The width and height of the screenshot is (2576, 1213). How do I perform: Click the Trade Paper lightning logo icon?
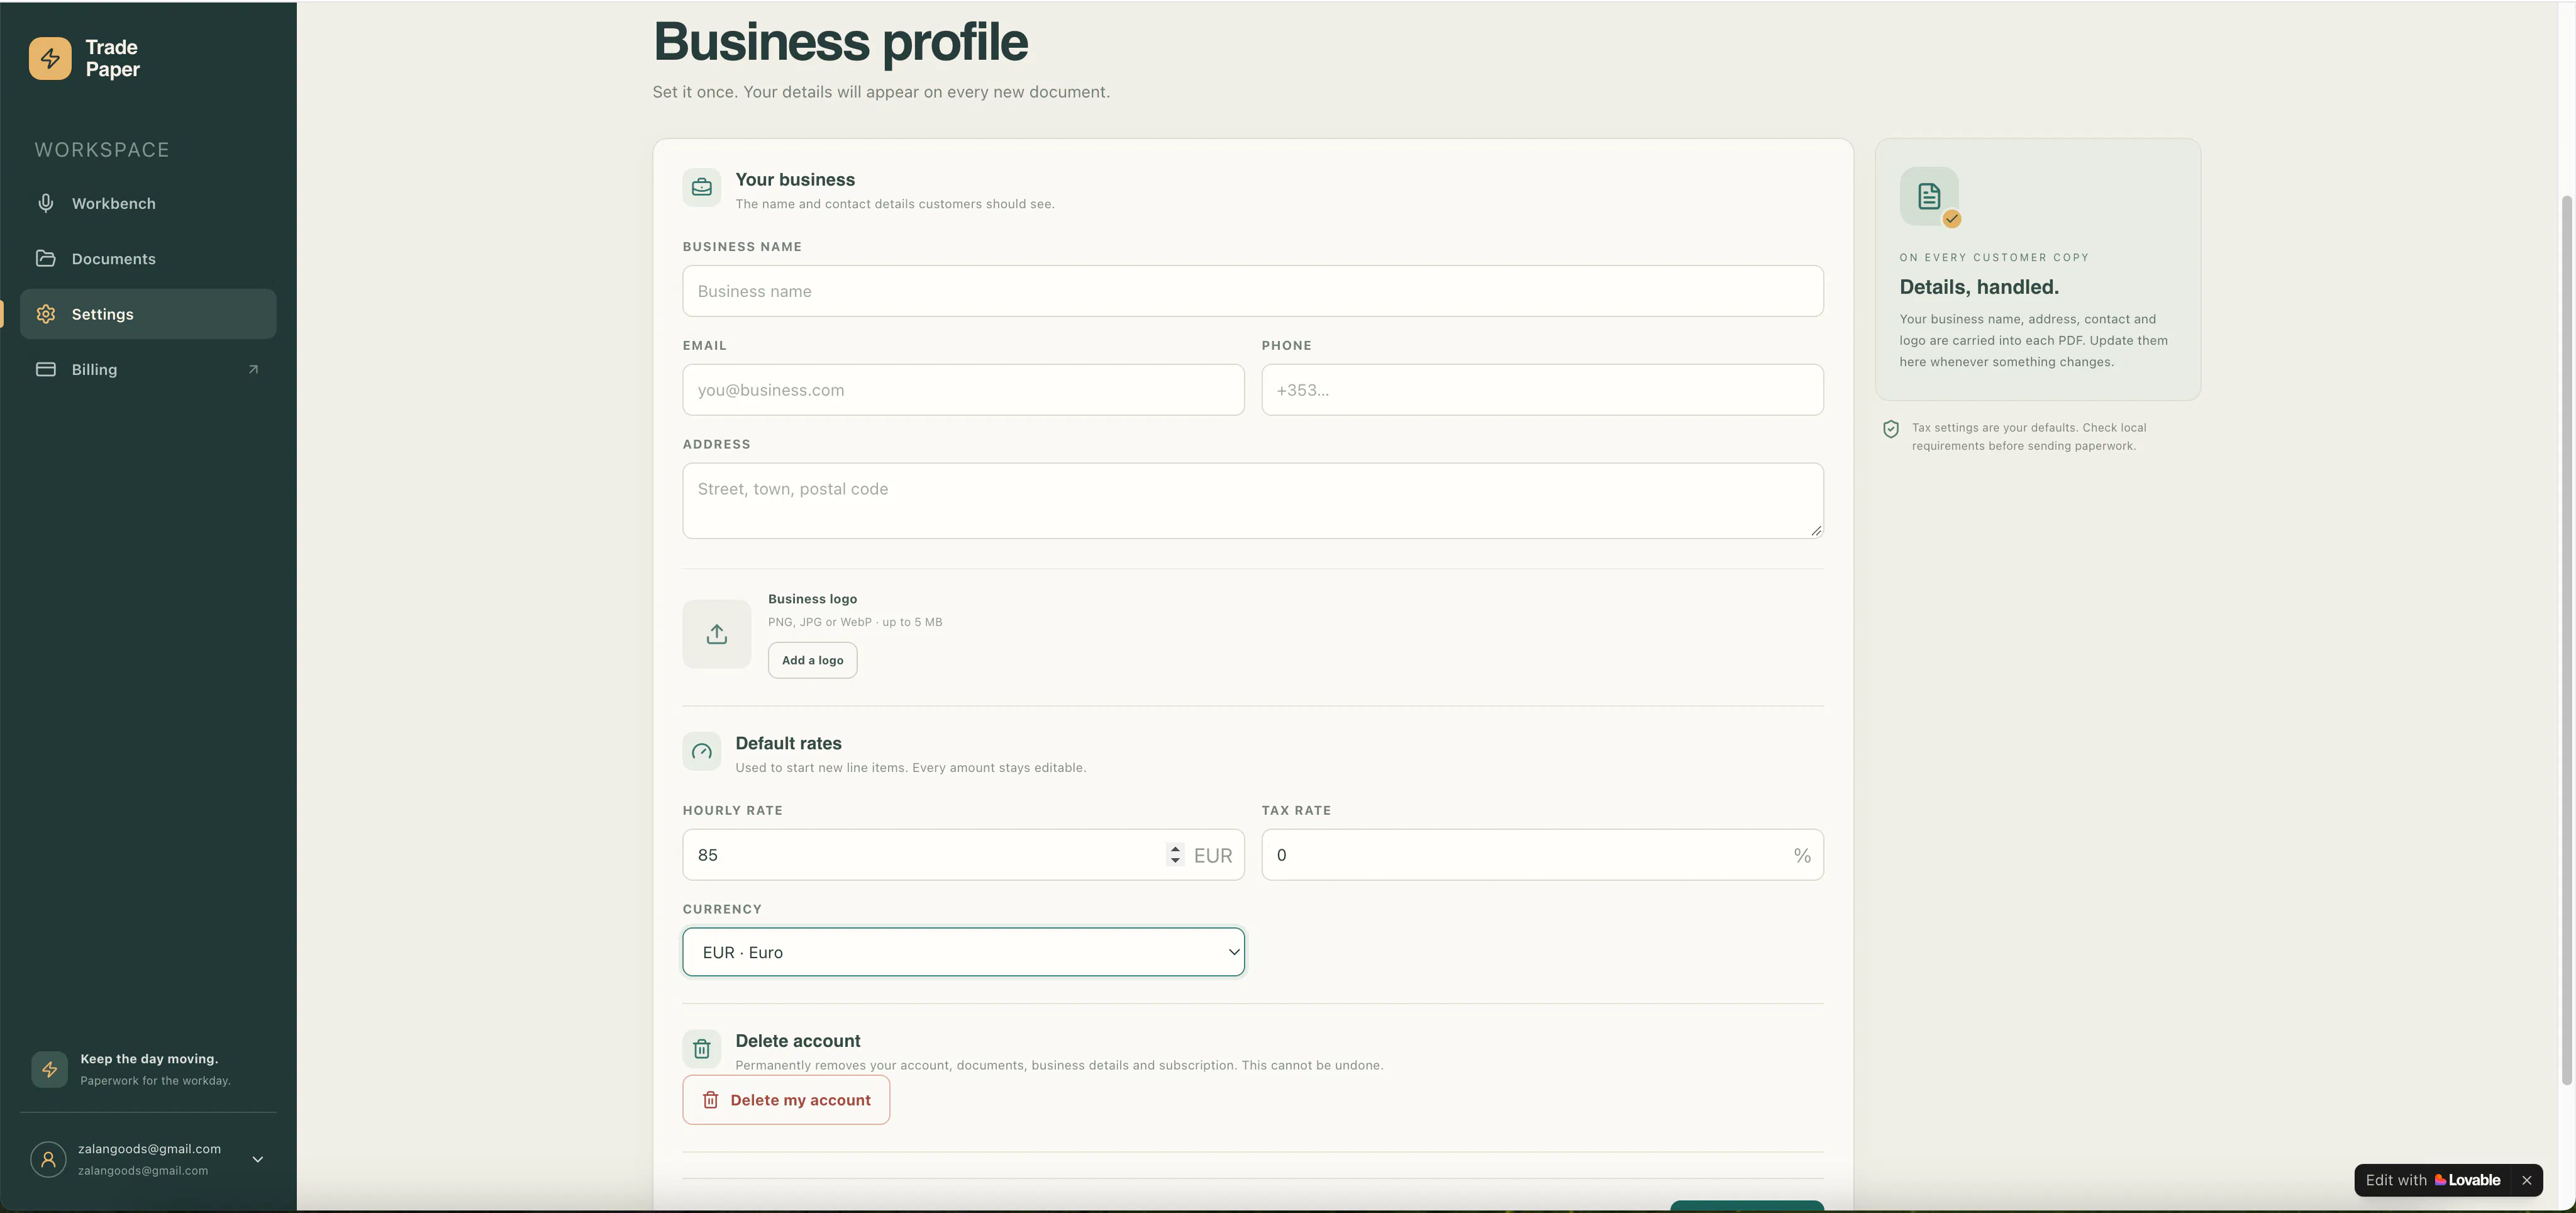click(x=50, y=58)
